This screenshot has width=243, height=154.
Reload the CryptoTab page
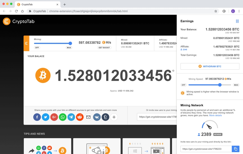coord(16,11)
